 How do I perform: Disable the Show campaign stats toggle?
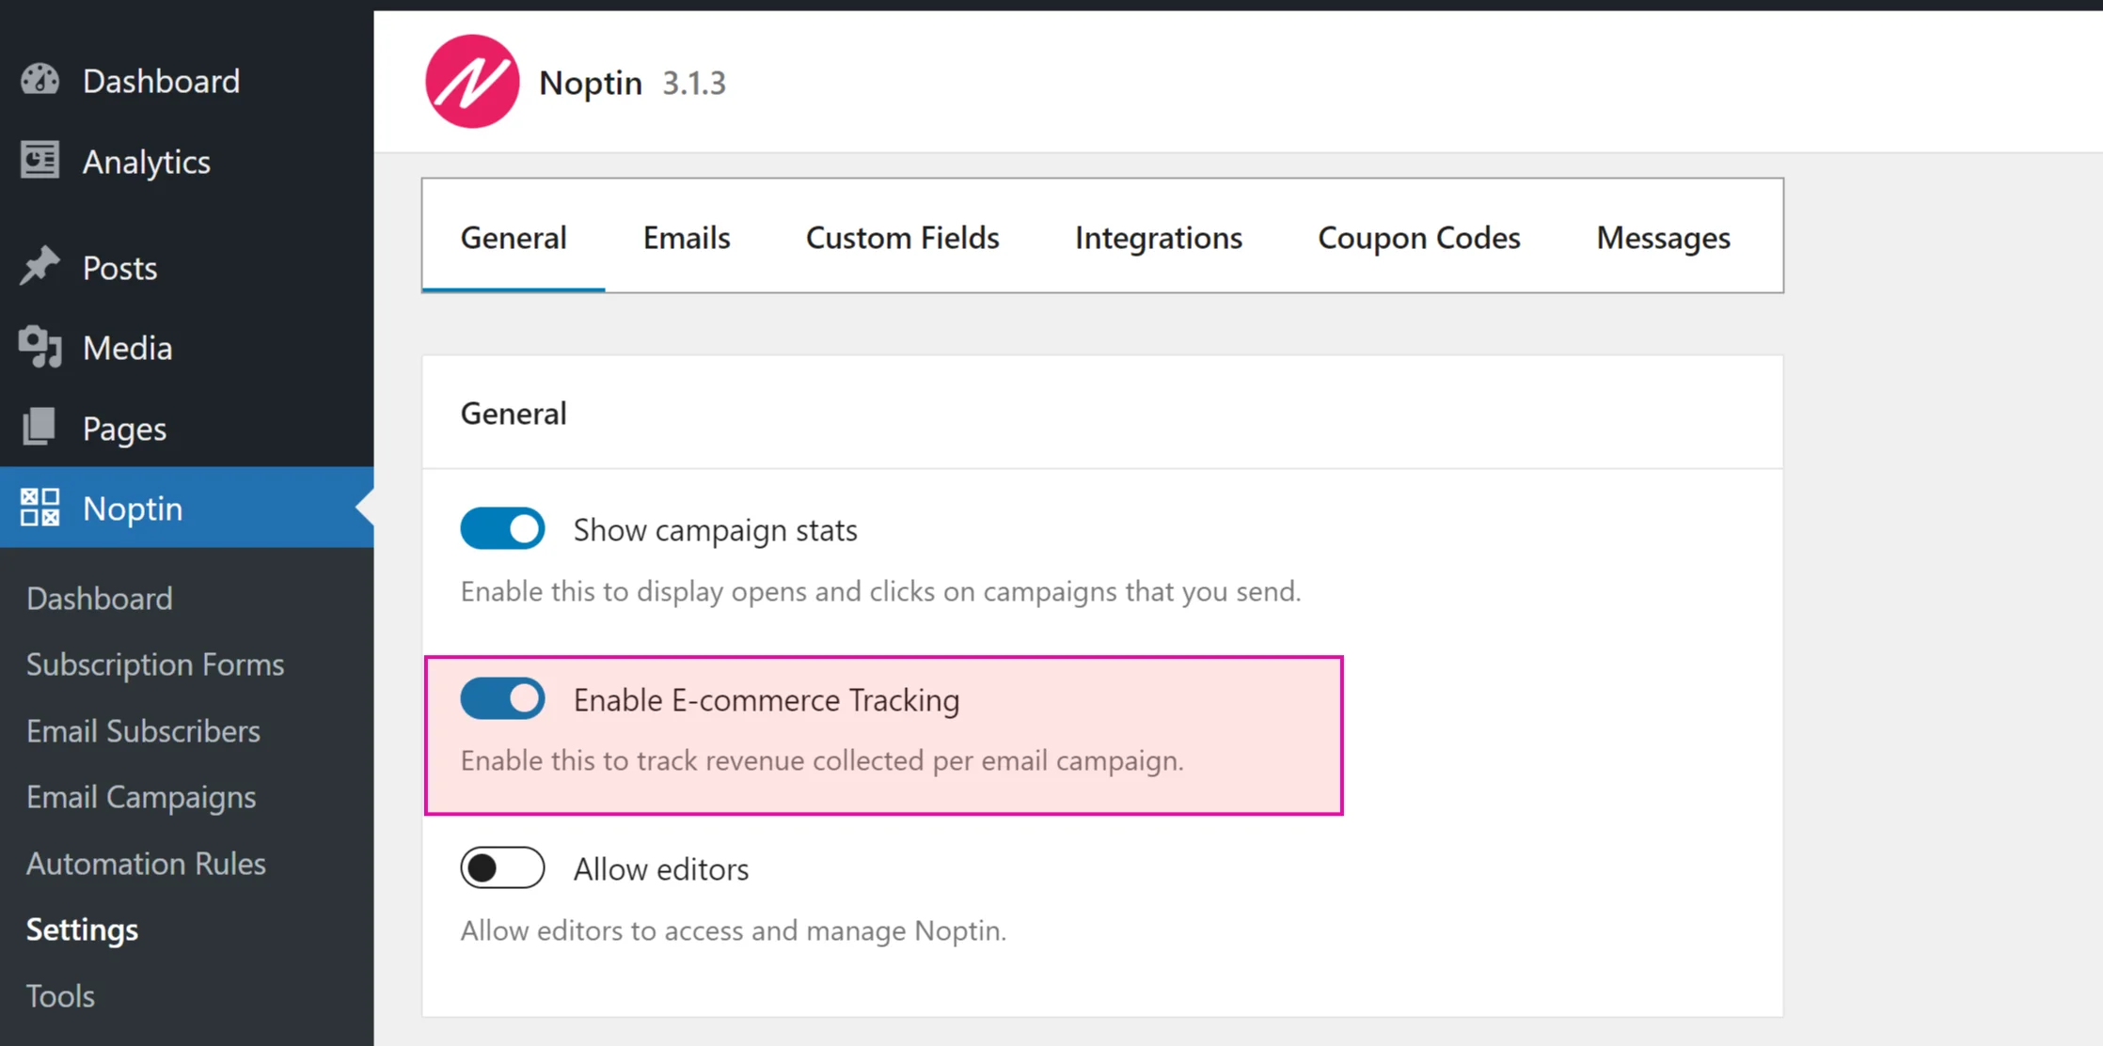(x=502, y=528)
